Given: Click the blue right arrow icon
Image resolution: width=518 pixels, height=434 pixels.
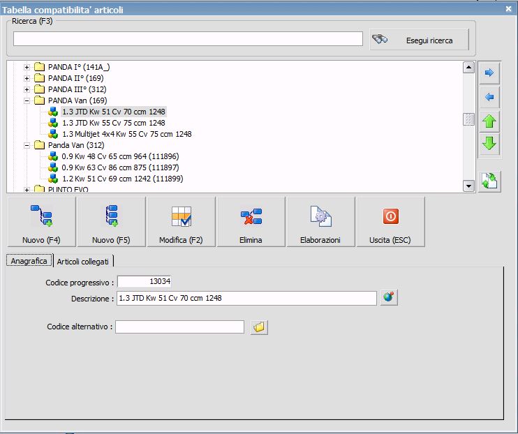Looking at the screenshot, I should click(489, 73).
